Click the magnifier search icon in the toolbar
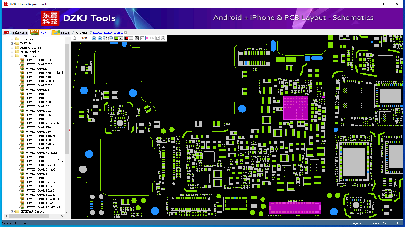The image size is (405, 227). point(75,38)
